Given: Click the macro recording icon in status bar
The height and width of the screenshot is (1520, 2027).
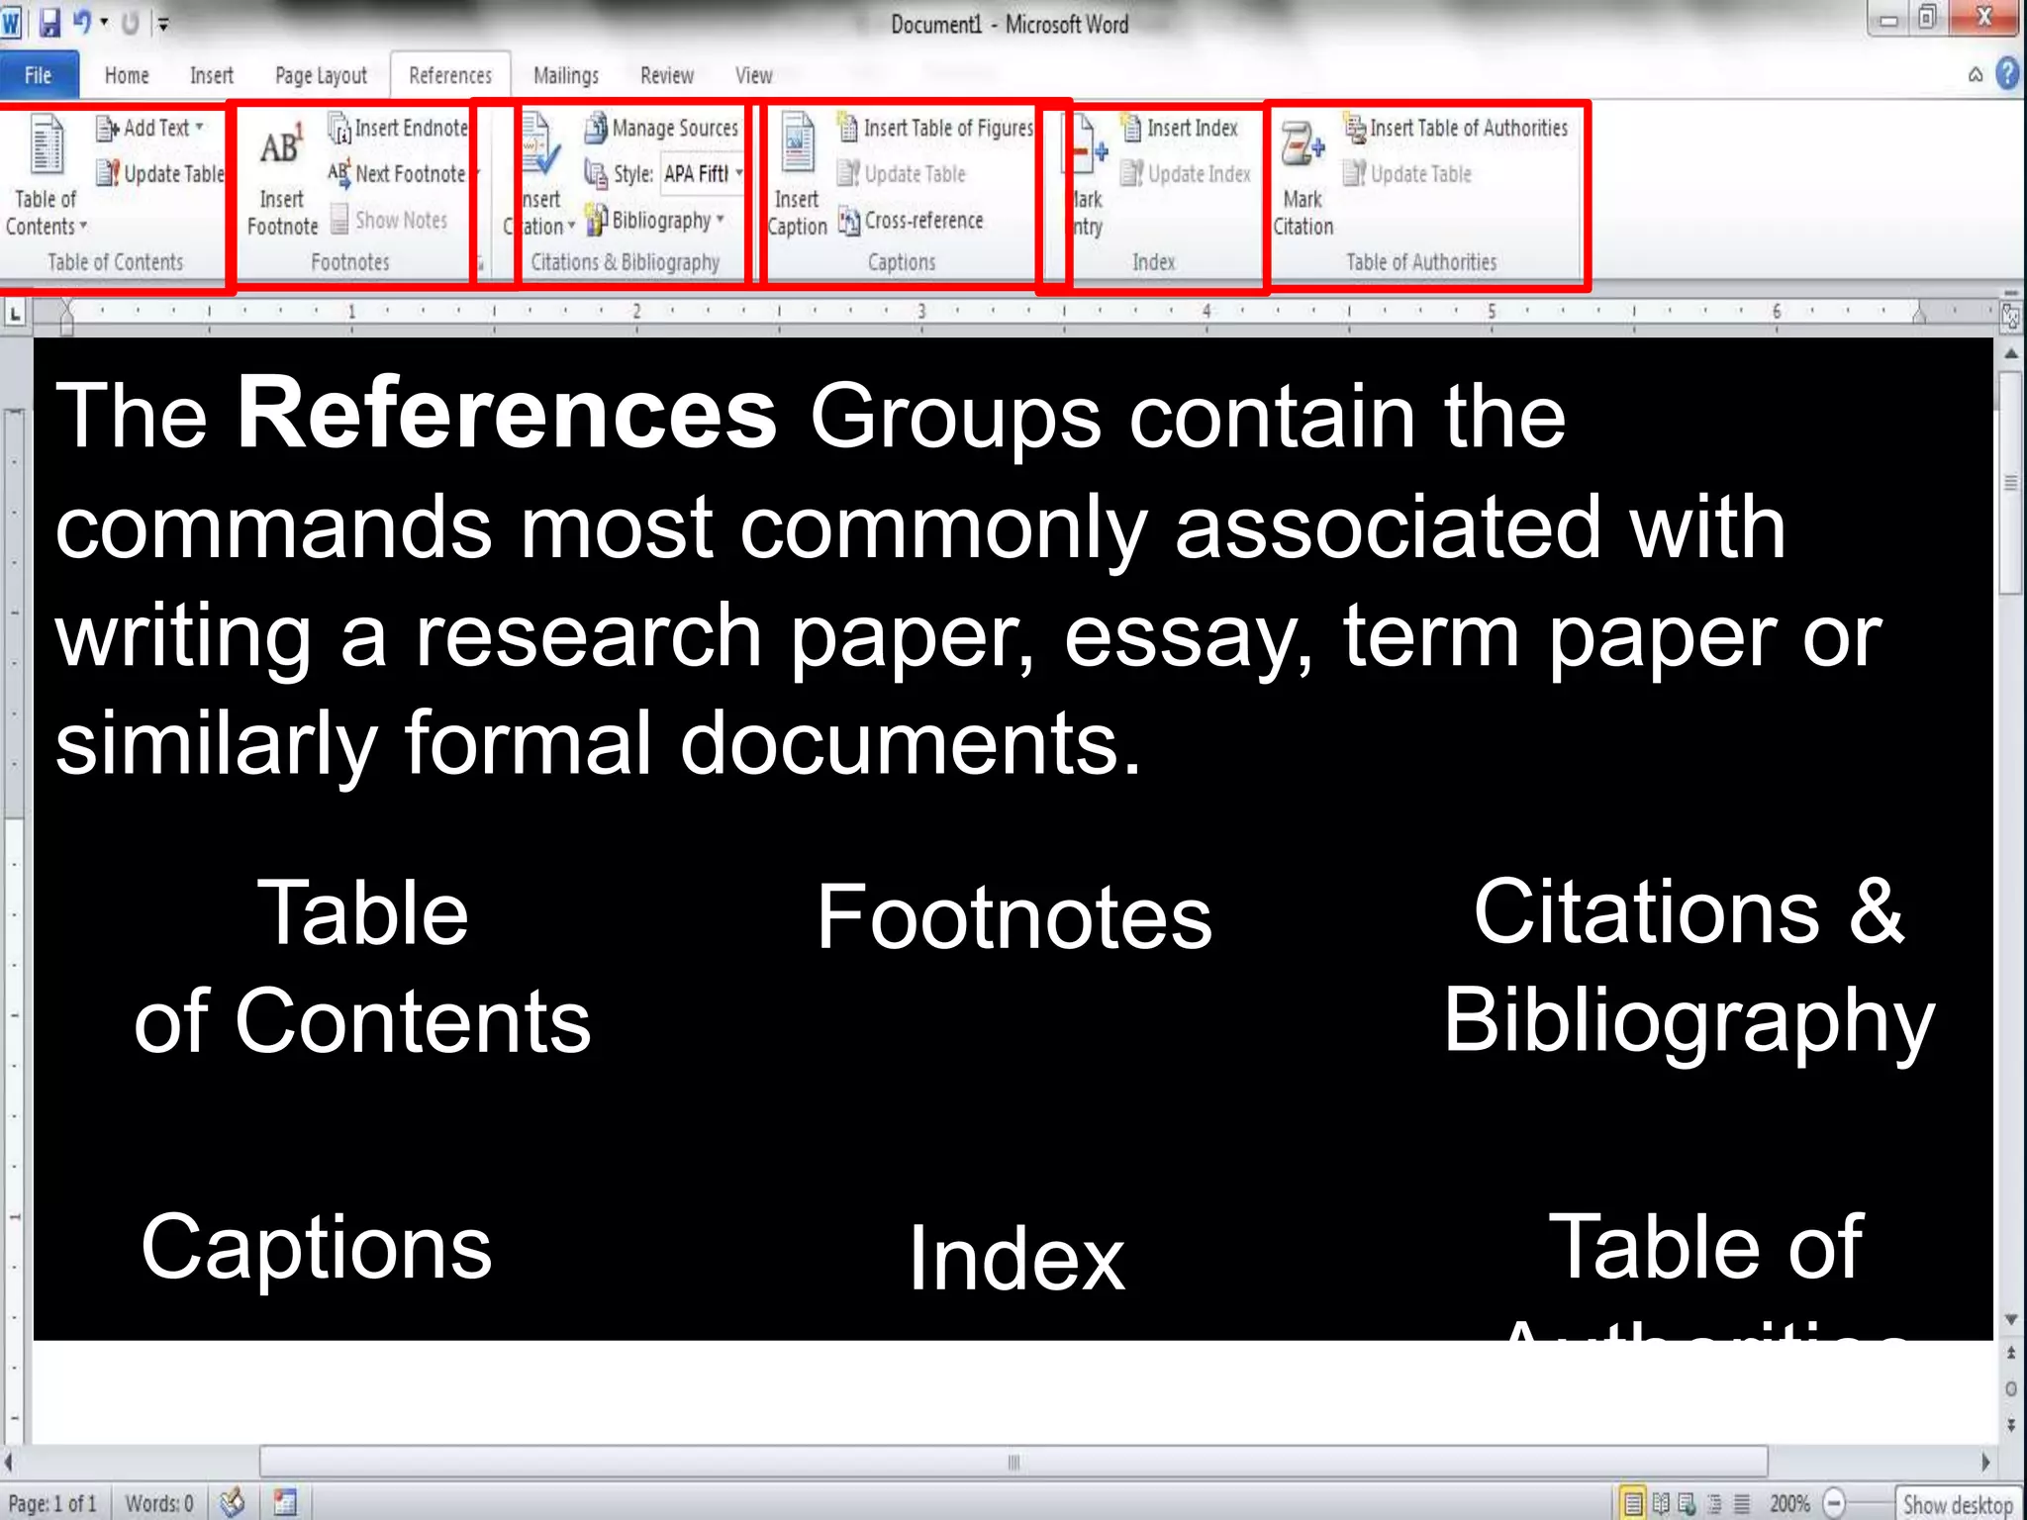Looking at the screenshot, I should coord(285,1503).
